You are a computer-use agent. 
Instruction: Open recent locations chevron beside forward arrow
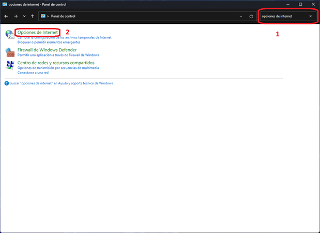(24, 17)
